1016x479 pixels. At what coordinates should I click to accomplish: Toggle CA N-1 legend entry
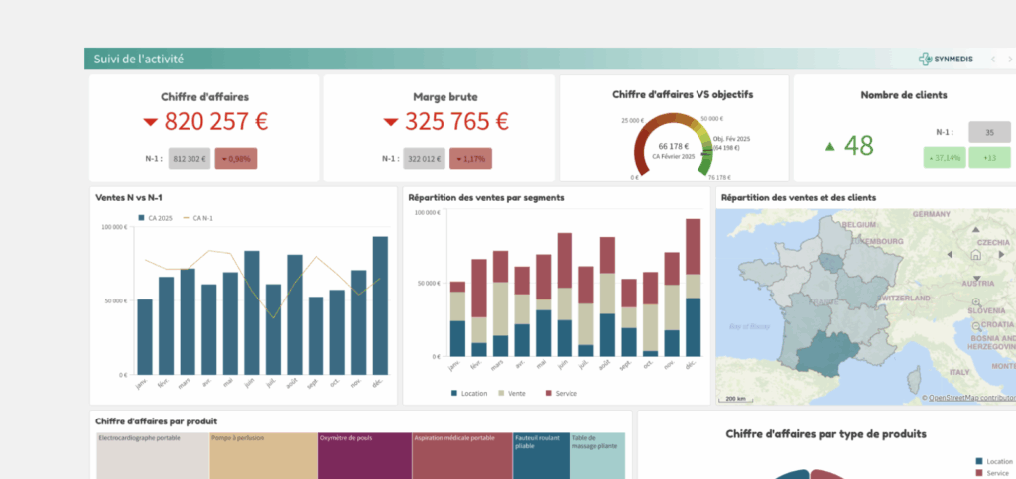click(x=198, y=218)
